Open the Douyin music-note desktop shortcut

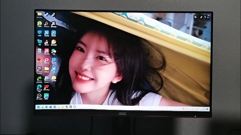tap(53, 15)
